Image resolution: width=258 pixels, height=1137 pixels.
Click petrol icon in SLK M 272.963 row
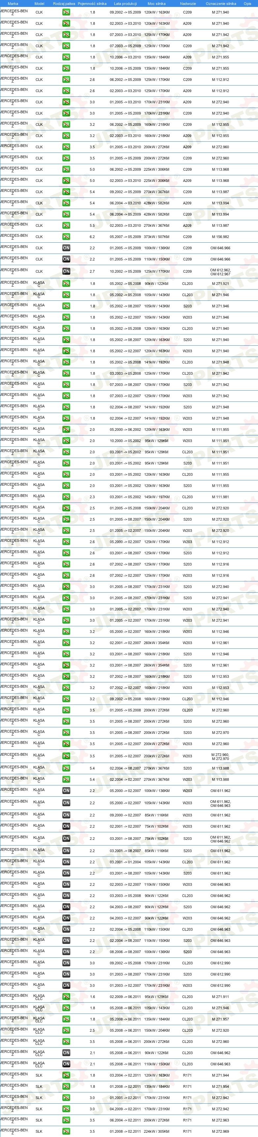66,1120
